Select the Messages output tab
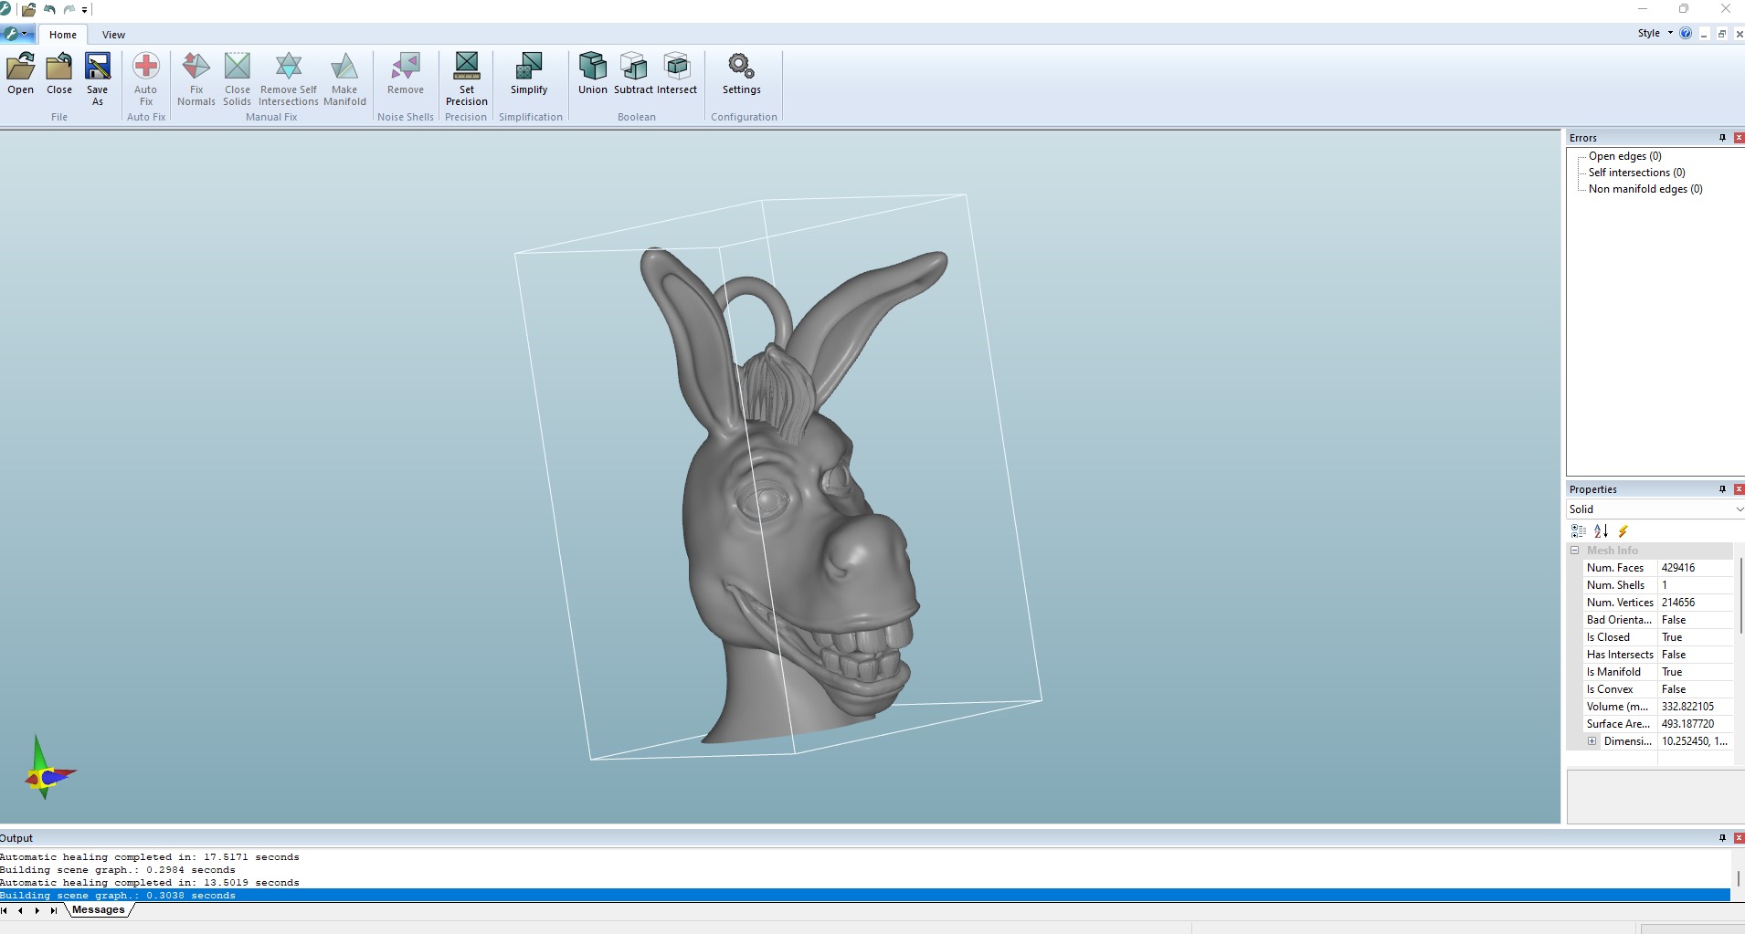 (x=99, y=909)
